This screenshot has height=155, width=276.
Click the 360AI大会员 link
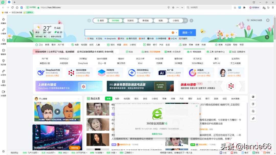pyautogui.click(x=255, y=20)
